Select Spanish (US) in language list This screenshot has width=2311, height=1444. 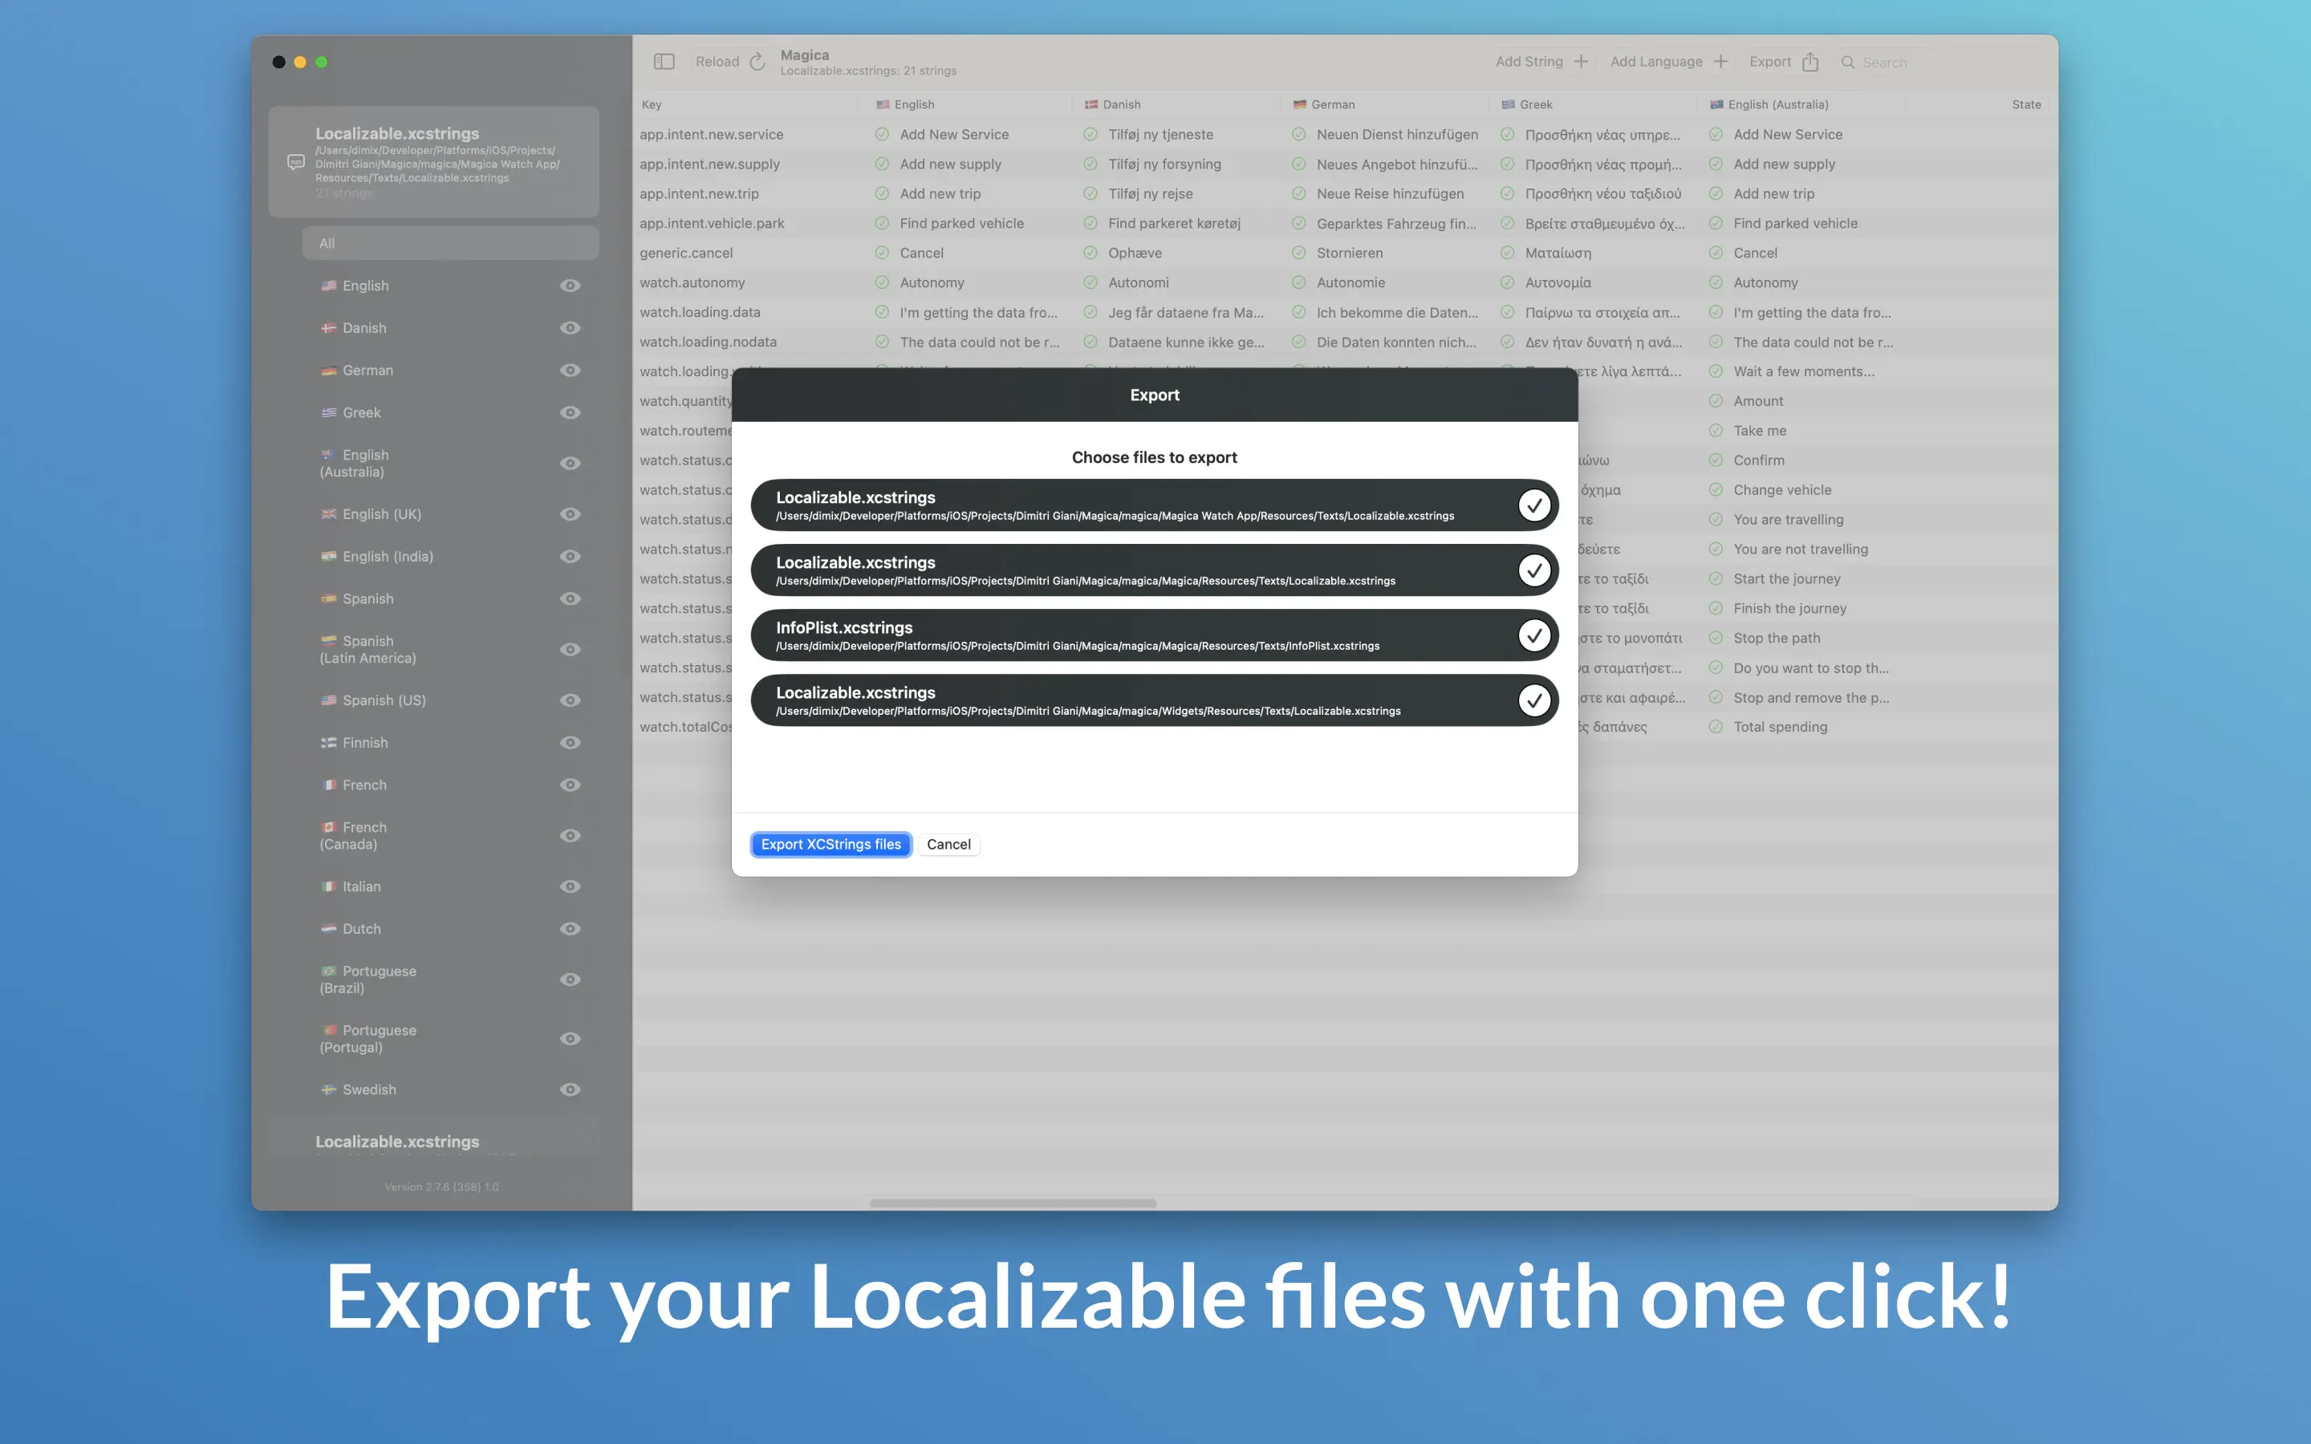click(384, 700)
